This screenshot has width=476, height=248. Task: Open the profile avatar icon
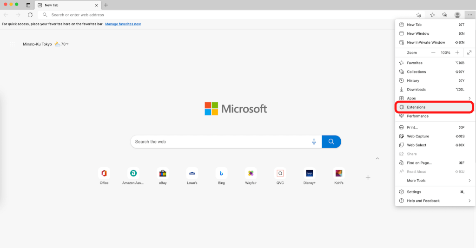[x=457, y=15]
